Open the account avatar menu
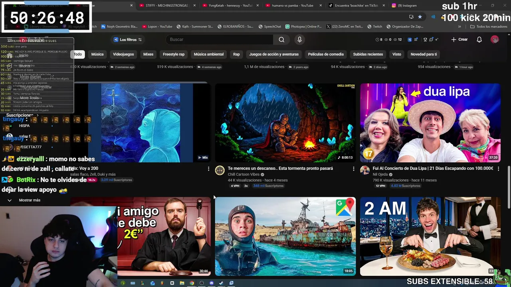 click(x=495, y=39)
